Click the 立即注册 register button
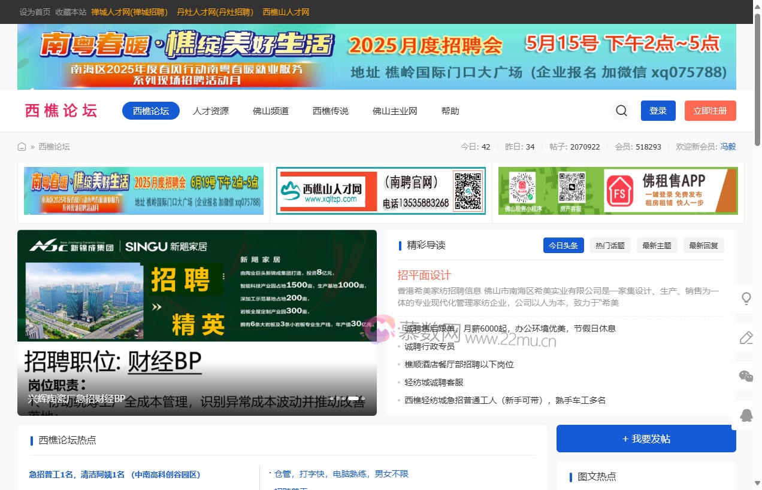This screenshot has width=762, height=490. (x=710, y=111)
